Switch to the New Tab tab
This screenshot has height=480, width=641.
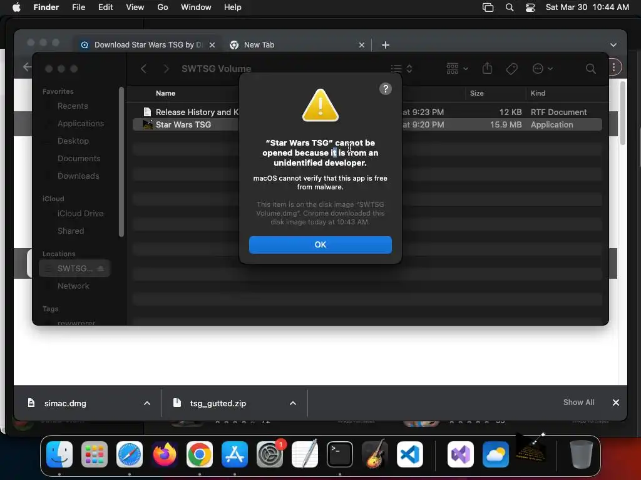pos(259,45)
